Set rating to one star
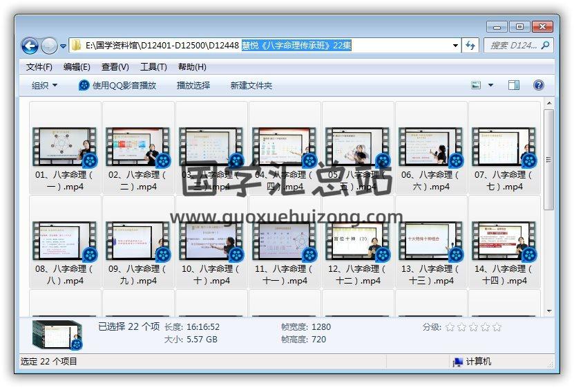574x388 pixels. (450, 327)
